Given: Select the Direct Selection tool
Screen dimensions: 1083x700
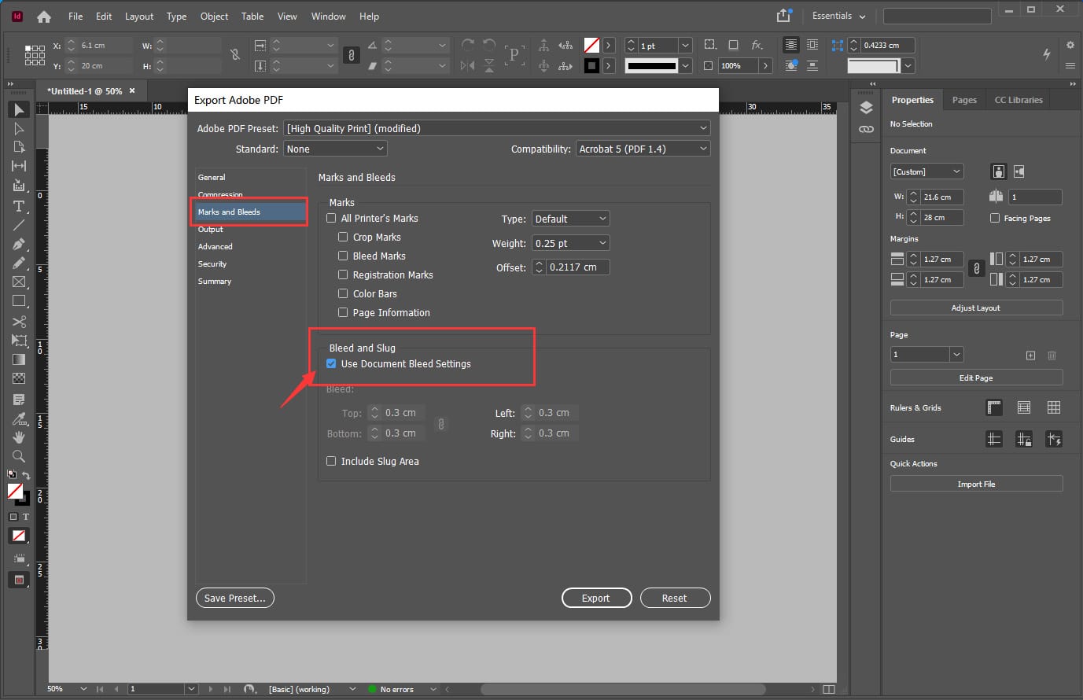Looking at the screenshot, I should (x=19, y=128).
